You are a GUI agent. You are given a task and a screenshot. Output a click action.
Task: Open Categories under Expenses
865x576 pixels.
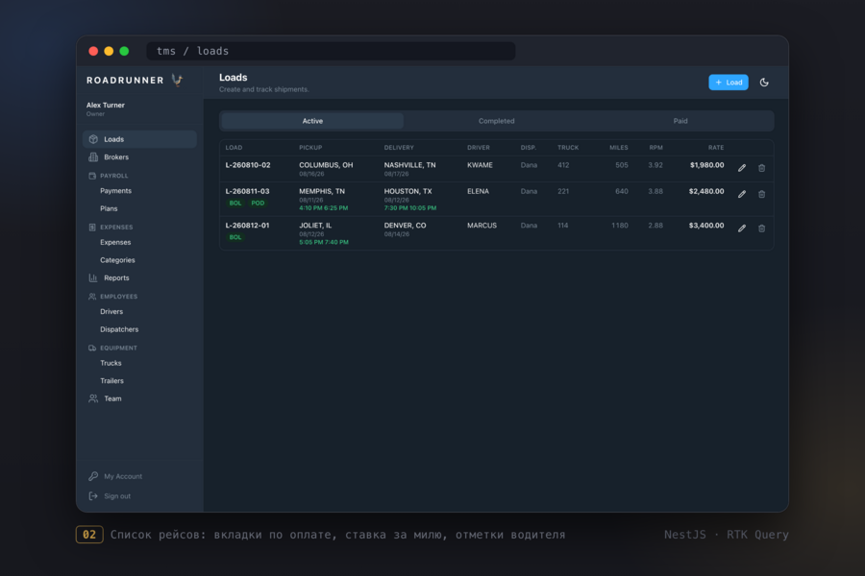point(117,260)
